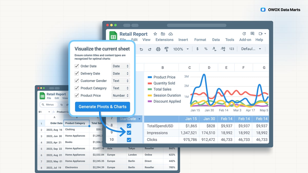This screenshot has width=308, height=173.
Task: Decrease decimal places with .0 button
Action: [x=214, y=49]
